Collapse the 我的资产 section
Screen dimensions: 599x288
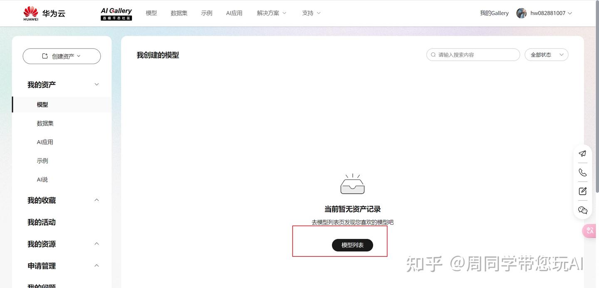[x=63, y=84]
